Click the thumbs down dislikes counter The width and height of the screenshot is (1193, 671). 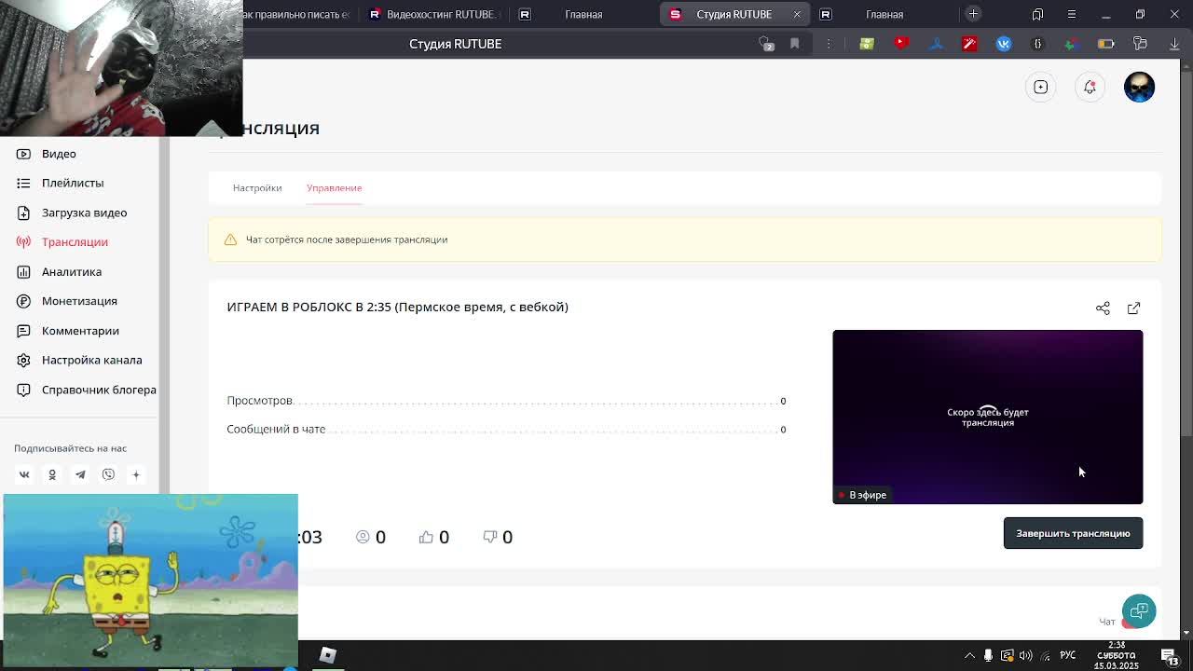click(498, 537)
